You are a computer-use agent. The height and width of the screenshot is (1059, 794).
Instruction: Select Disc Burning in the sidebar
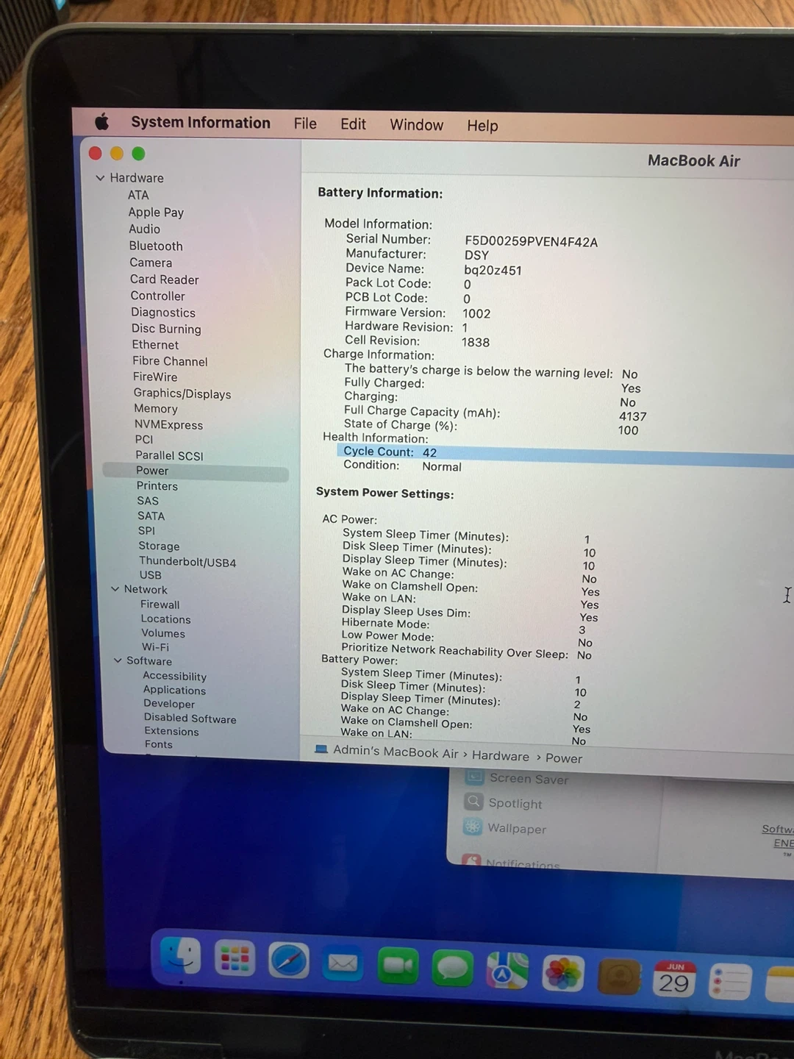166,329
